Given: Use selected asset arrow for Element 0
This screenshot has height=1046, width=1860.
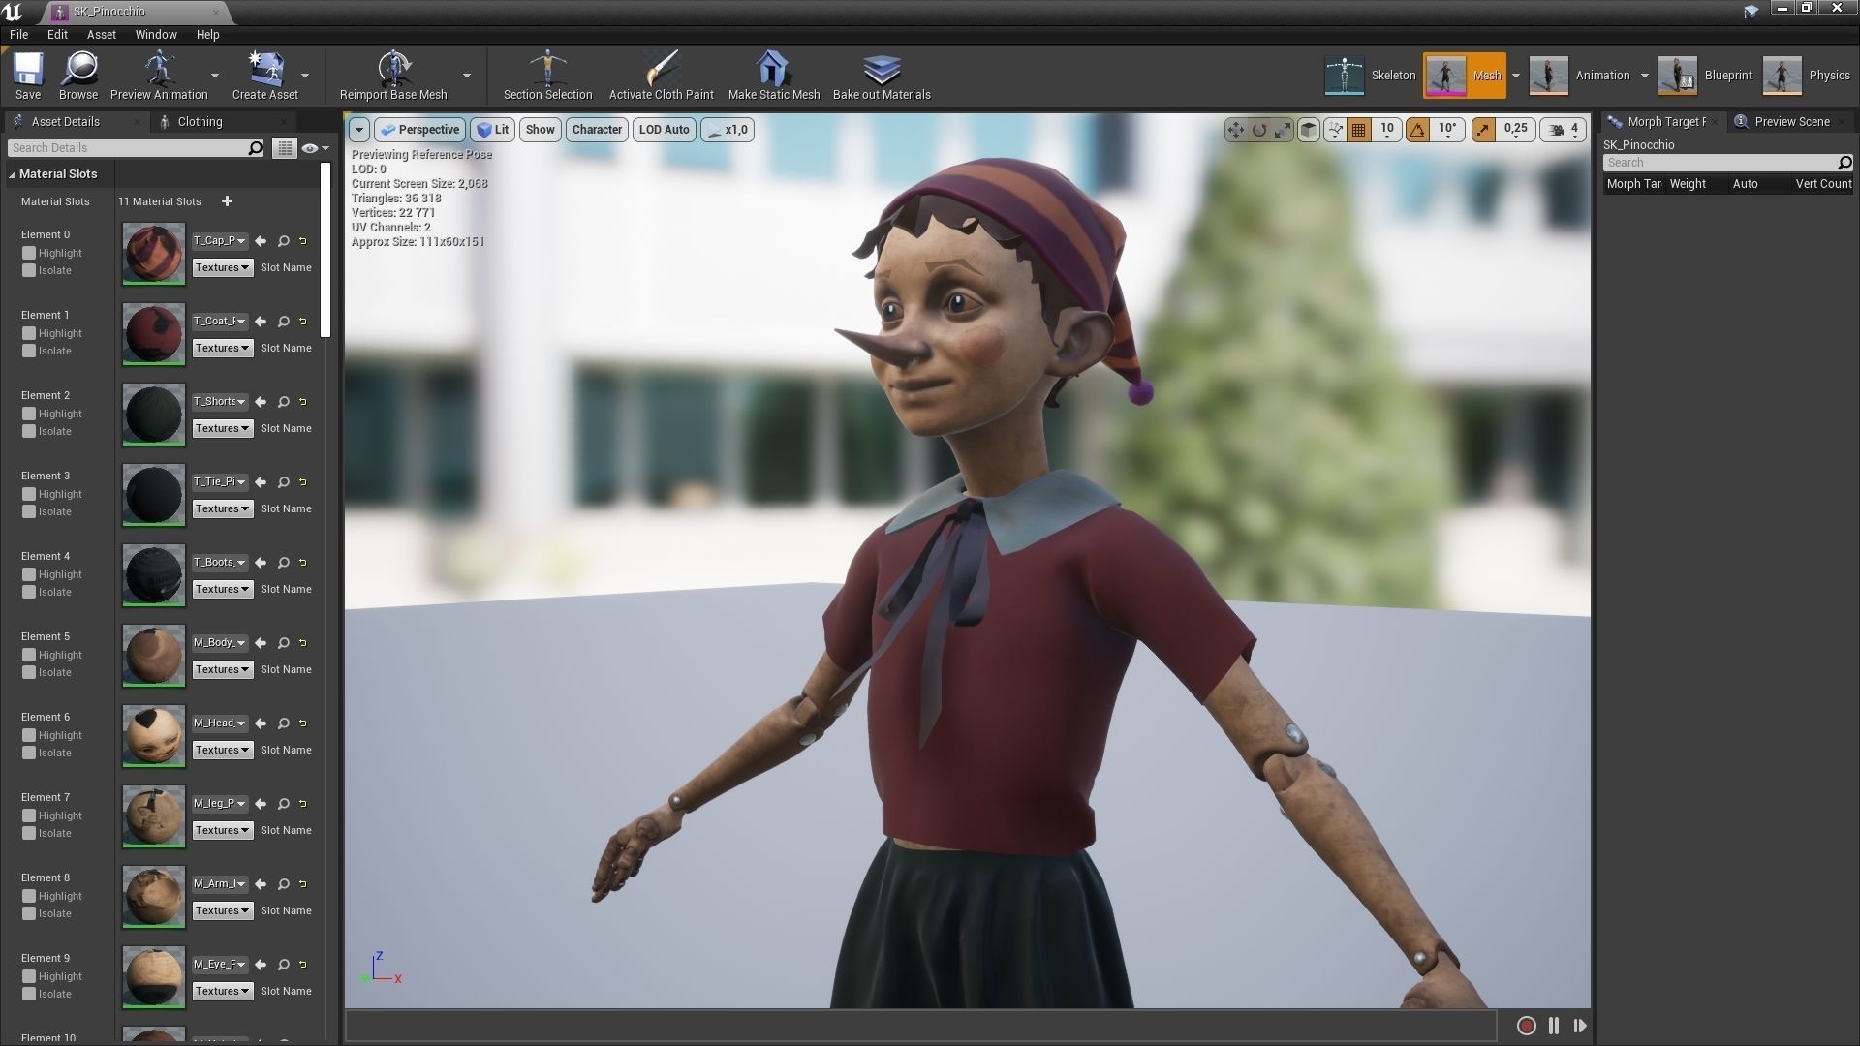Looking at the screenshot, I should pyautogui.click(x=261, y=241).
